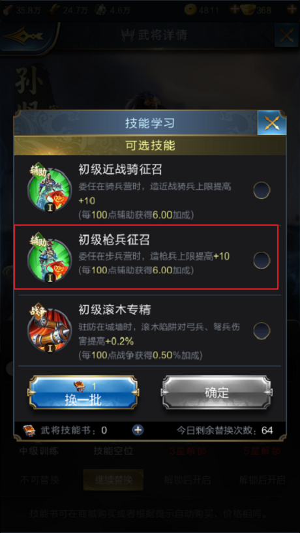This screenshot has width=300, height=533.
Task: Close the 技能学习 dialog
Action: 272,123
